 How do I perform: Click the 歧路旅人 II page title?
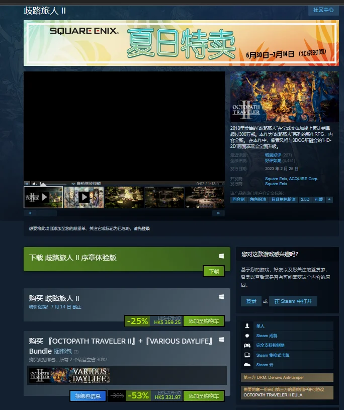click(x=45, y=11)
